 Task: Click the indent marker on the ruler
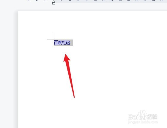[x=54, y=2]
